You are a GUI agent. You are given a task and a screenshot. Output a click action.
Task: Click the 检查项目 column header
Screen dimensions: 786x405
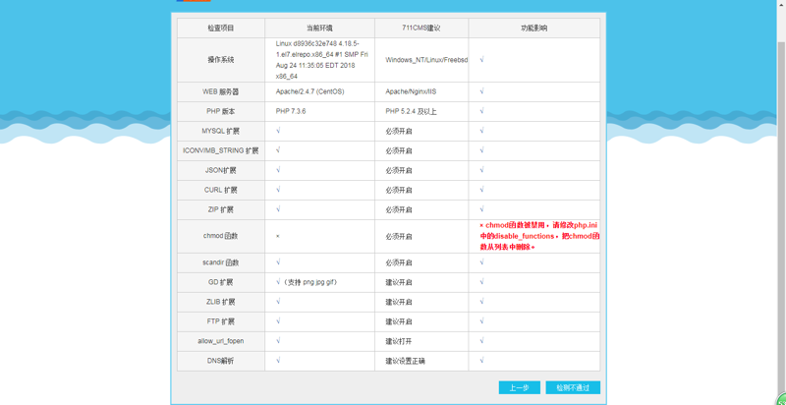(221, 29)
